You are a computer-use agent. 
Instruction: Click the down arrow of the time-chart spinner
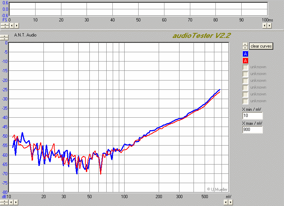point(5,27)
